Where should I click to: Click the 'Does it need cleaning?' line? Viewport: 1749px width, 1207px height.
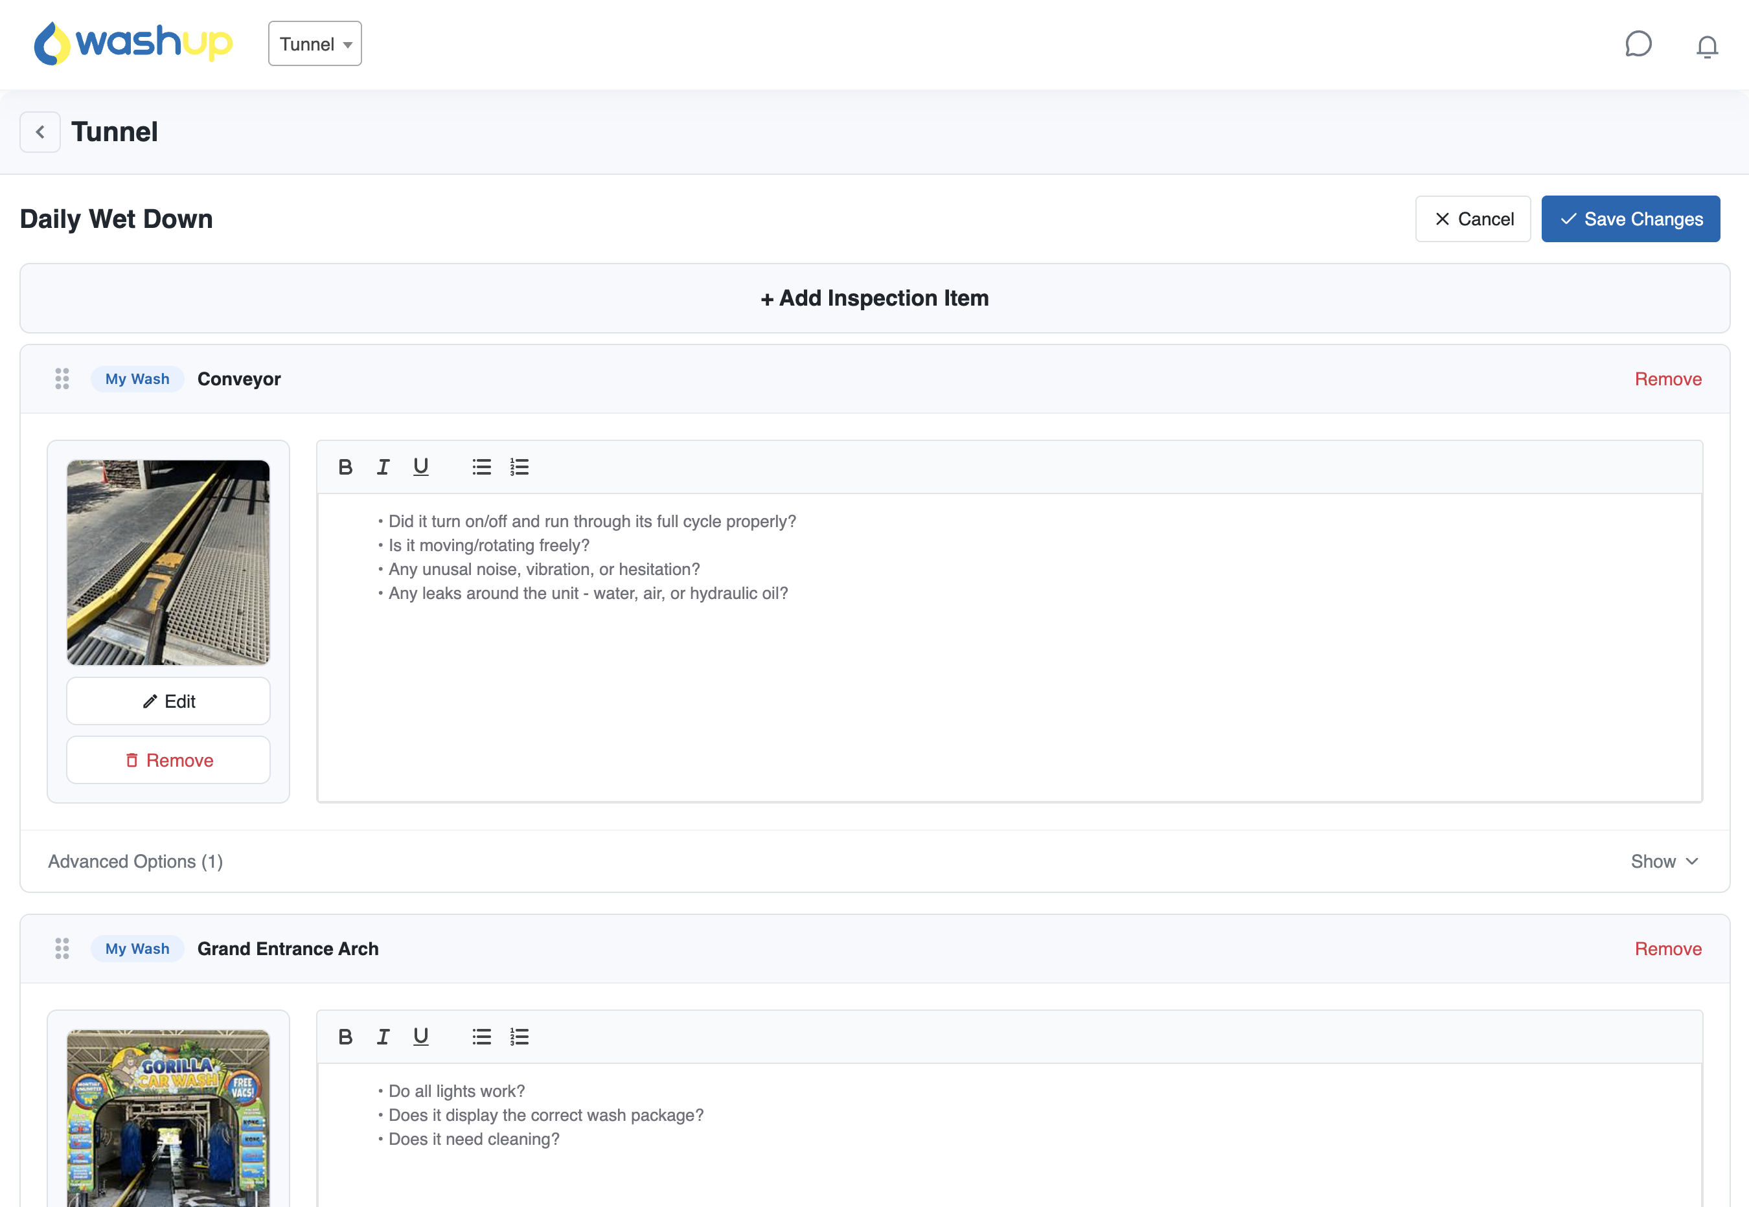474,1139
